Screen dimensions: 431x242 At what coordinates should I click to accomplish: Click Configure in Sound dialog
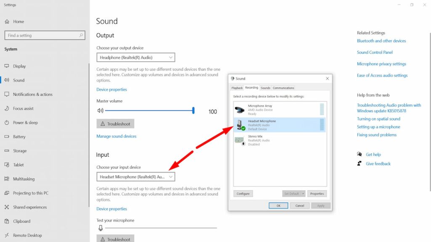(x=243, y=194)
